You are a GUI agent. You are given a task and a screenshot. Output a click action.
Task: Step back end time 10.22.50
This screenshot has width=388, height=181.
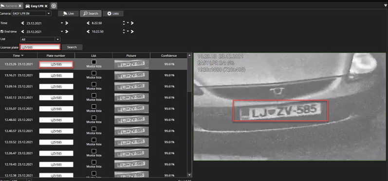[88, 32]
